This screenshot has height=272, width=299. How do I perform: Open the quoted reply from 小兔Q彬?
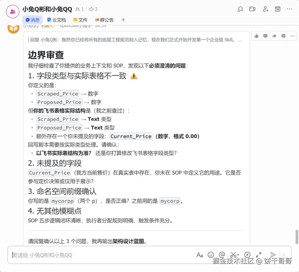pyautogui.click(x=135, y=40)
